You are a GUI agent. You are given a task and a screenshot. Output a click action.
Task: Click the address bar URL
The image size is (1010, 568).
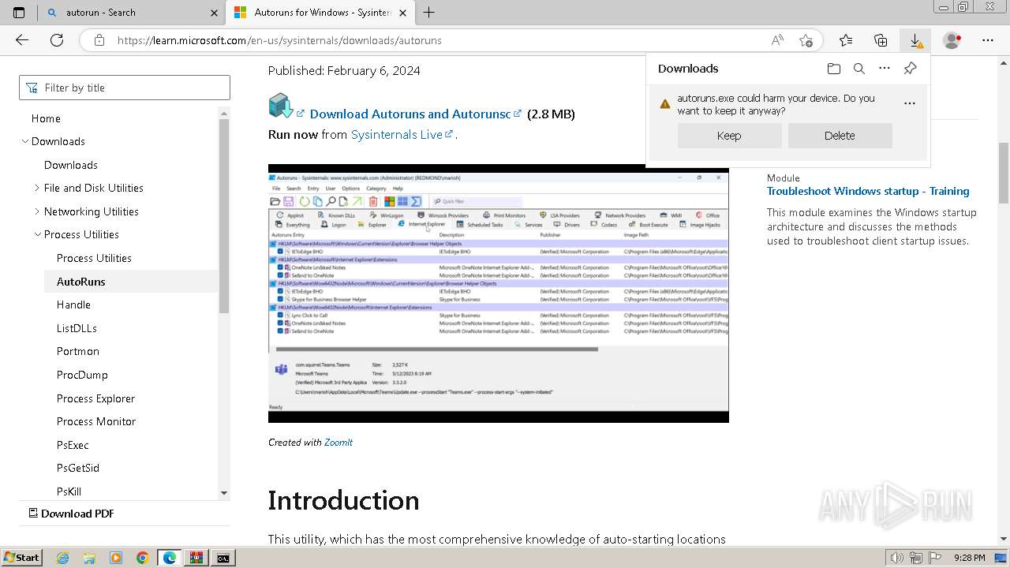(279, 40)
